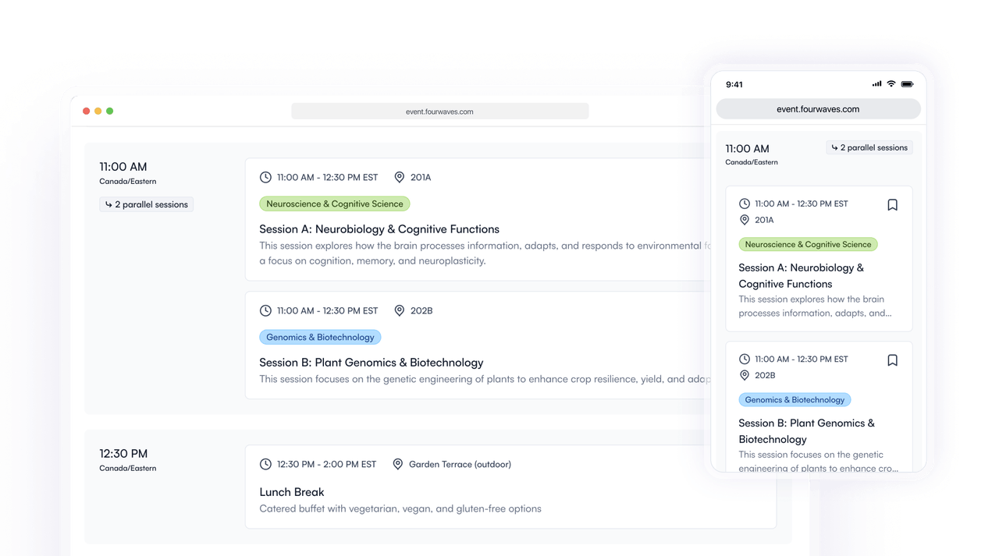Bookmark Session A on the mobile view
999x556 pixels.
(x=893, y=204)
